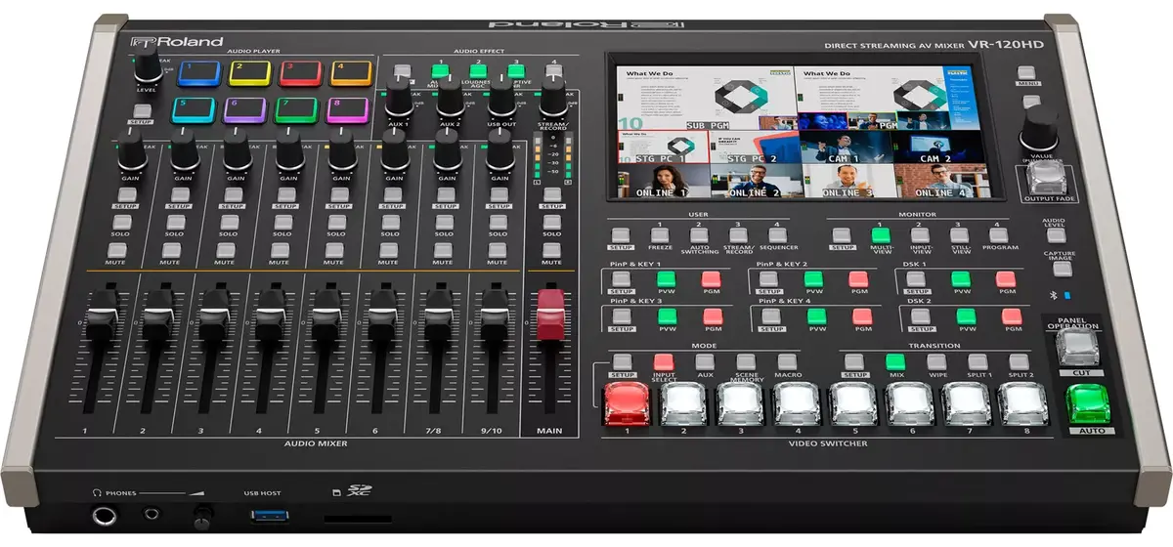The image size is (1173, 547).
Task: Toggle the AUTO SWITCHING user button
Action: pyautogui.click(x=699, y=234)
